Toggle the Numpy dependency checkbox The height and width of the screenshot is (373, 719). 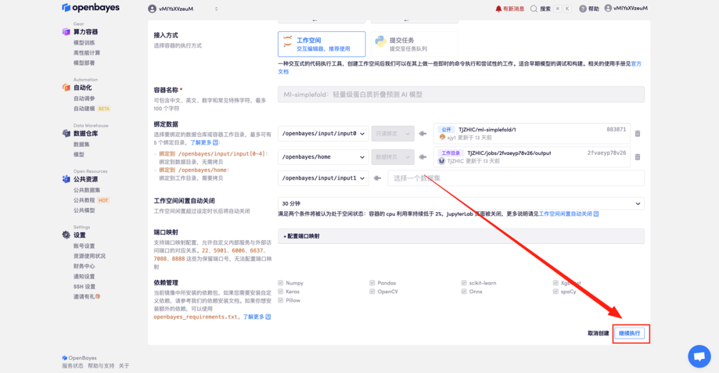(x=280, y=283)
